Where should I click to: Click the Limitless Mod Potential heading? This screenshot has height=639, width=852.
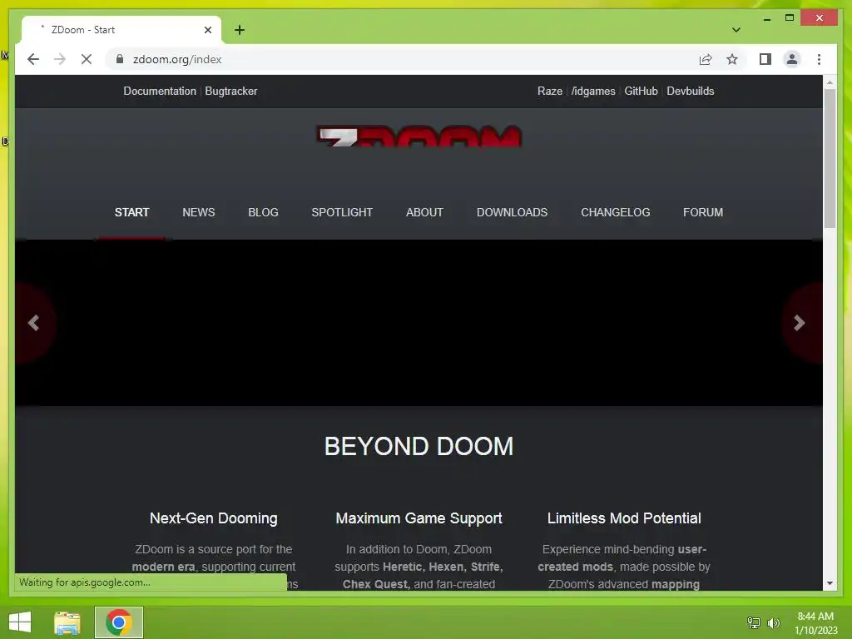pos(624,518)
